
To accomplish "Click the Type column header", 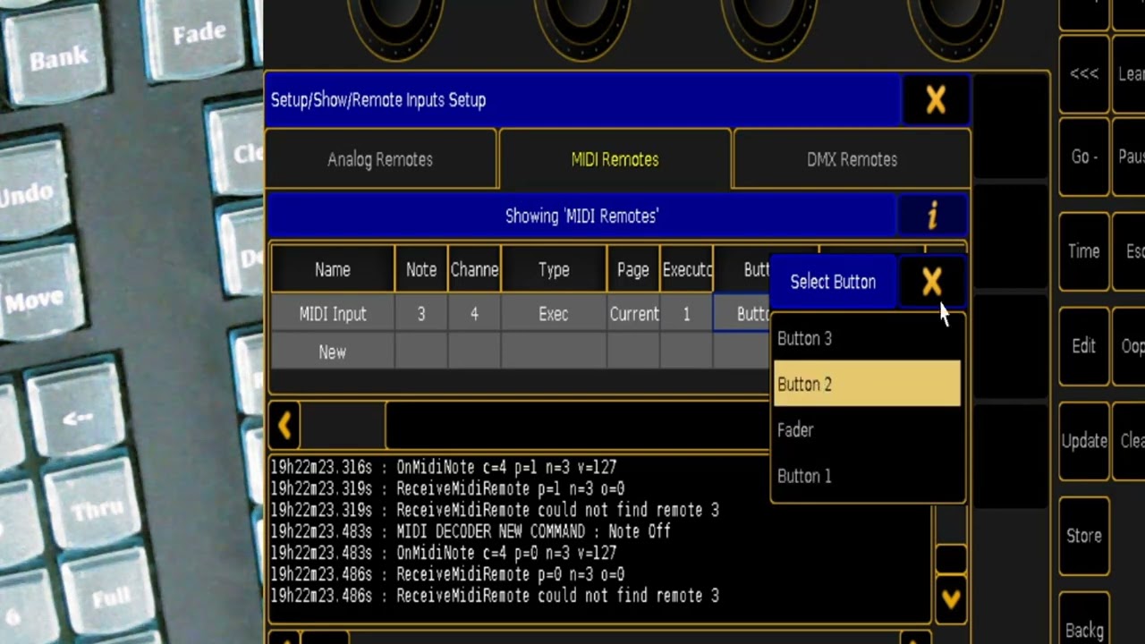I will tap(554, 269).
